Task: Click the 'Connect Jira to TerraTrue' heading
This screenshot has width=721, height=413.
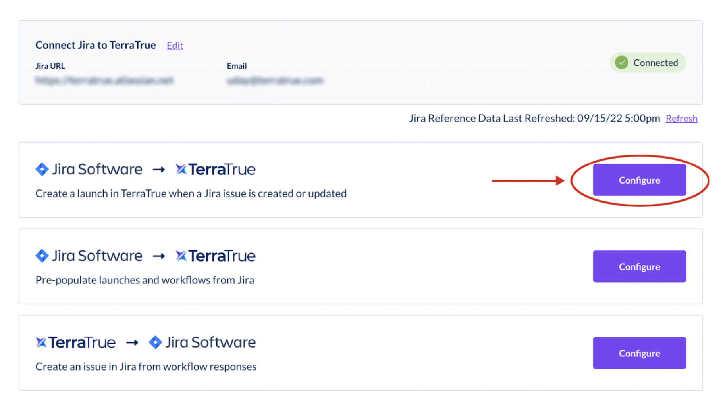Action: tap(96, 45)
